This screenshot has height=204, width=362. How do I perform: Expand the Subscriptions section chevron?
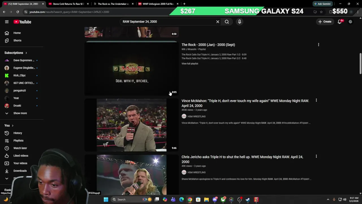tap(26, 53)
